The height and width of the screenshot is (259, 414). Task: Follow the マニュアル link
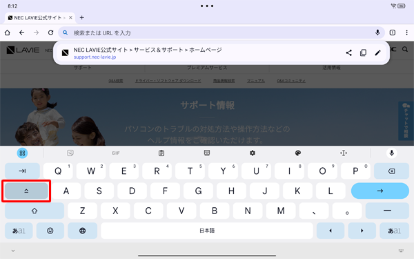(x=256, y=81)
